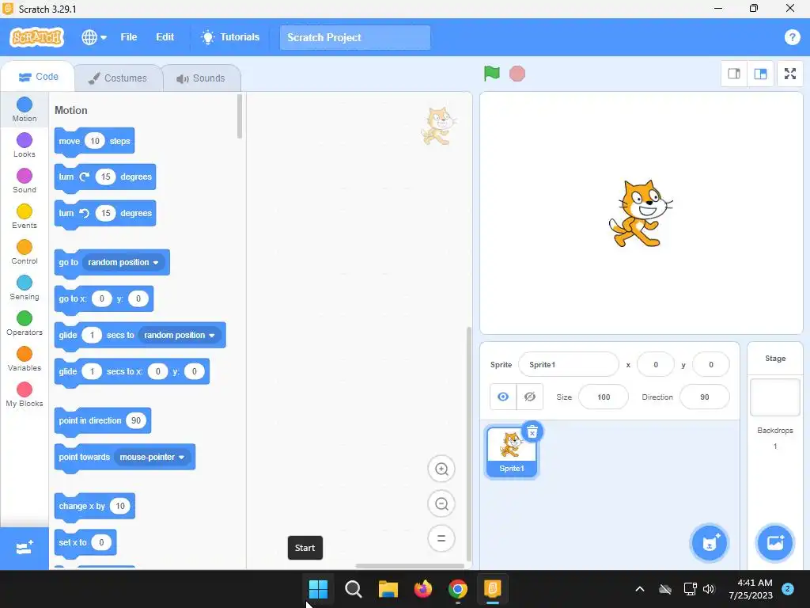Select the Operators block category
The height and width of the screenshot is (608, 810).
[25, 324]
